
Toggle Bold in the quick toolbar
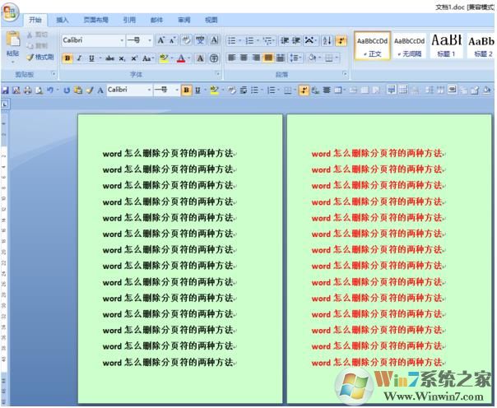[186, 90]
